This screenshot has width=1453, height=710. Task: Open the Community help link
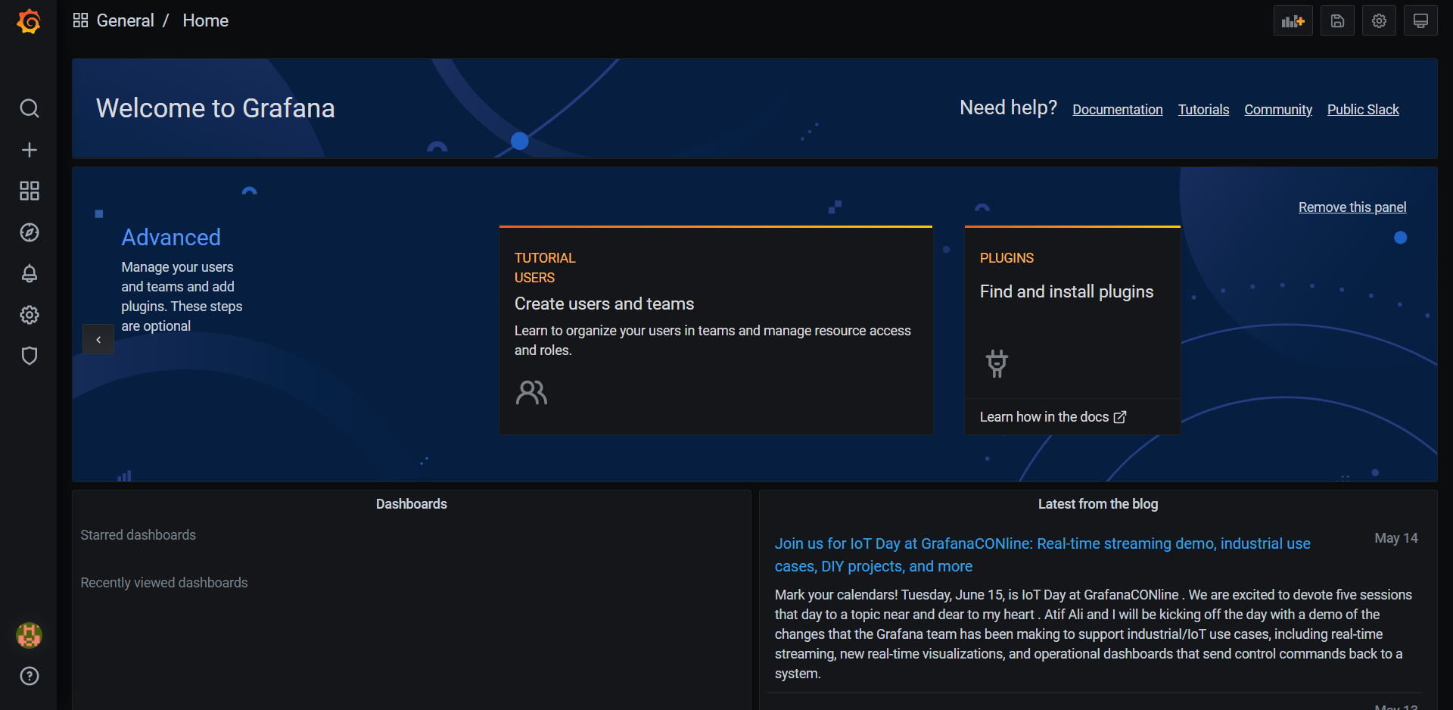[x=1278, y=110]
